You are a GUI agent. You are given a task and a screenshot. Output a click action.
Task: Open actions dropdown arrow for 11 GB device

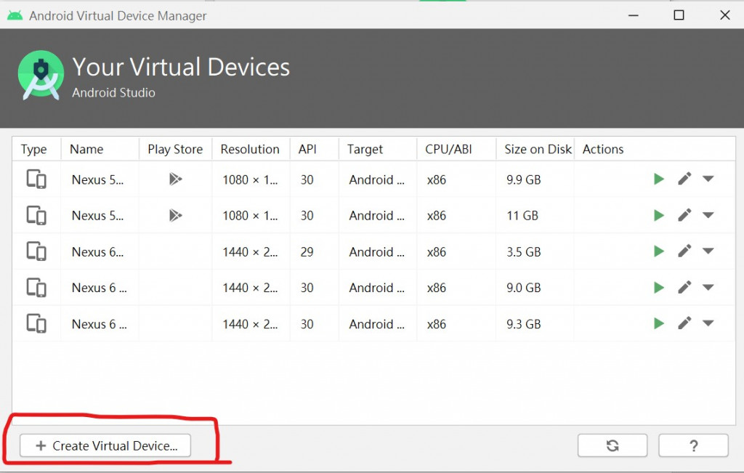click(x=708, y=215)
